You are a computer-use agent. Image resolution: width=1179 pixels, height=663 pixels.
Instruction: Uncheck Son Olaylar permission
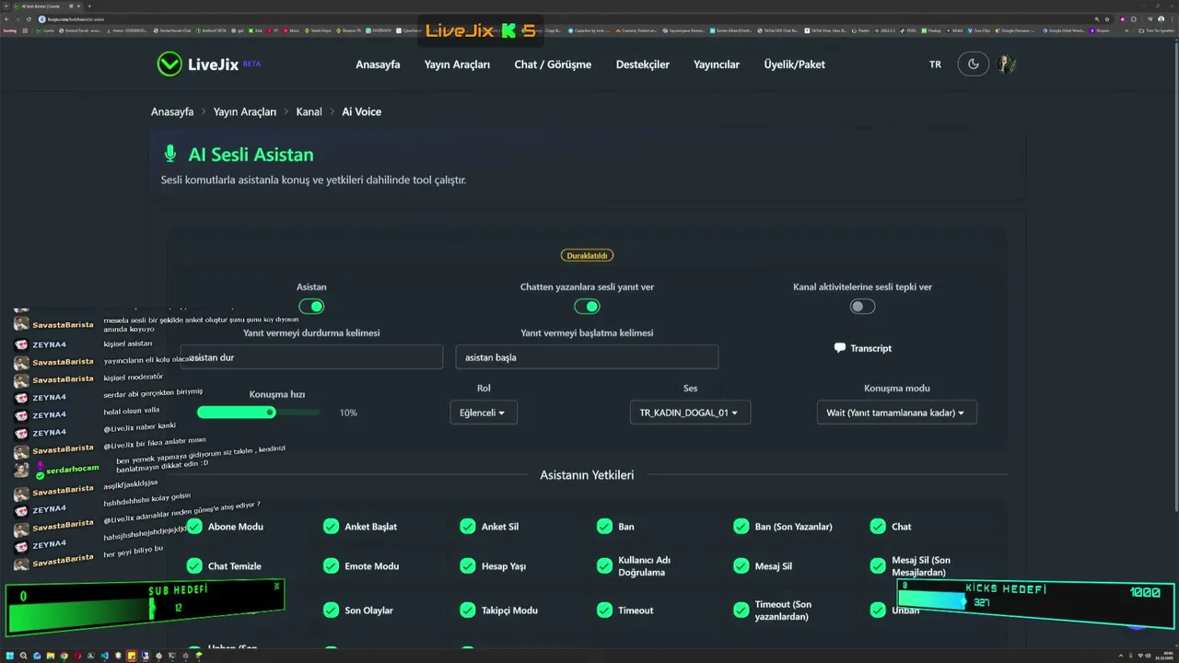331,610
